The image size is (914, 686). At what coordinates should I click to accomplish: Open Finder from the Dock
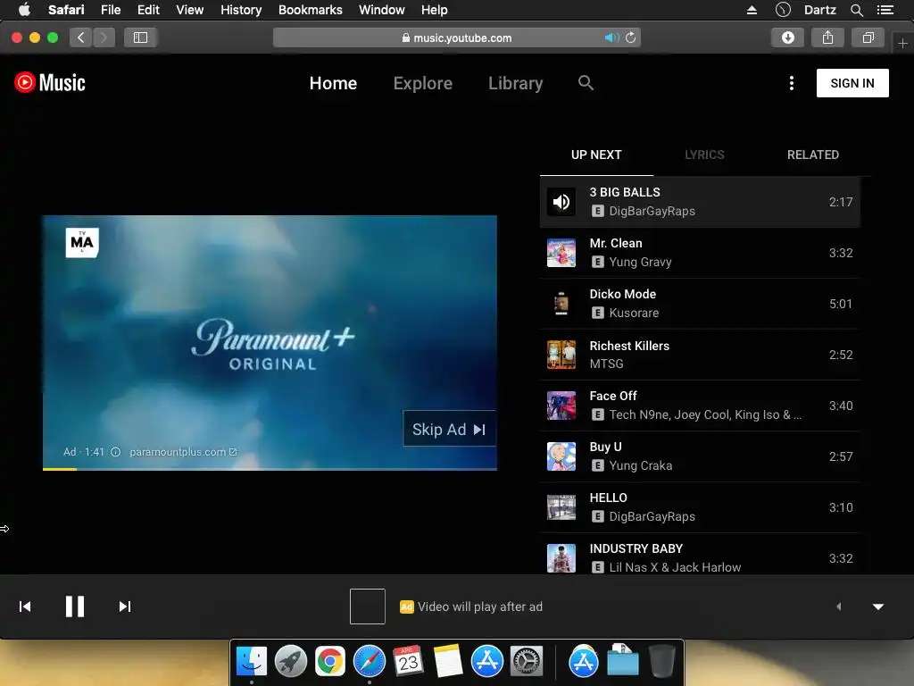[x=252, y=662]
